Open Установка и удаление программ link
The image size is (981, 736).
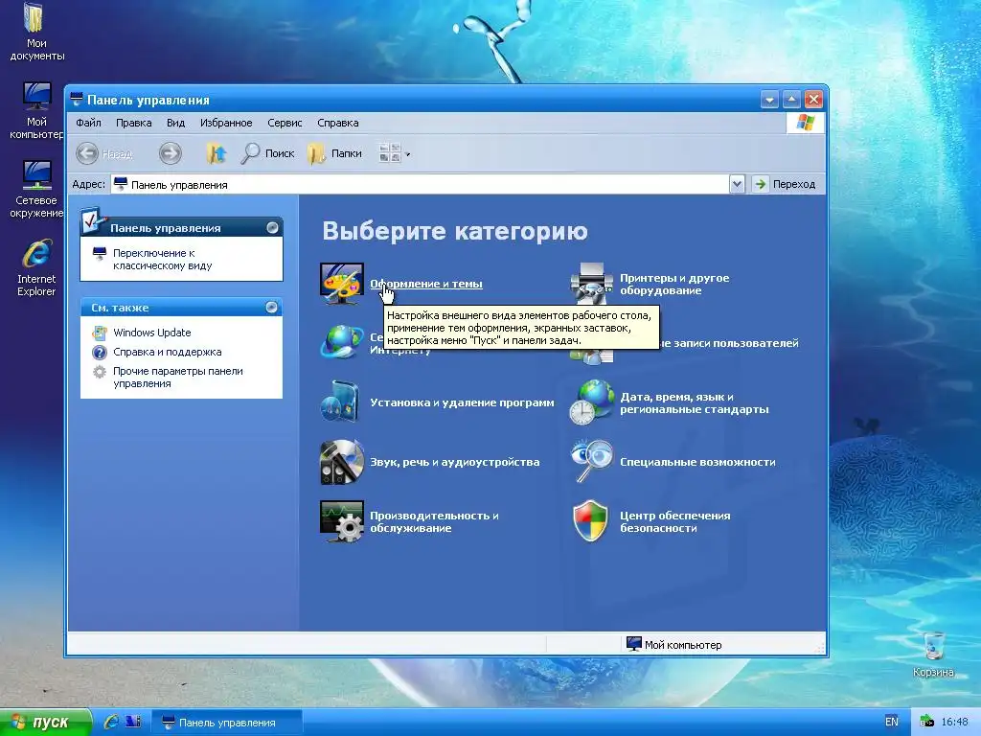pyautogui.click(x=462, y=402)
